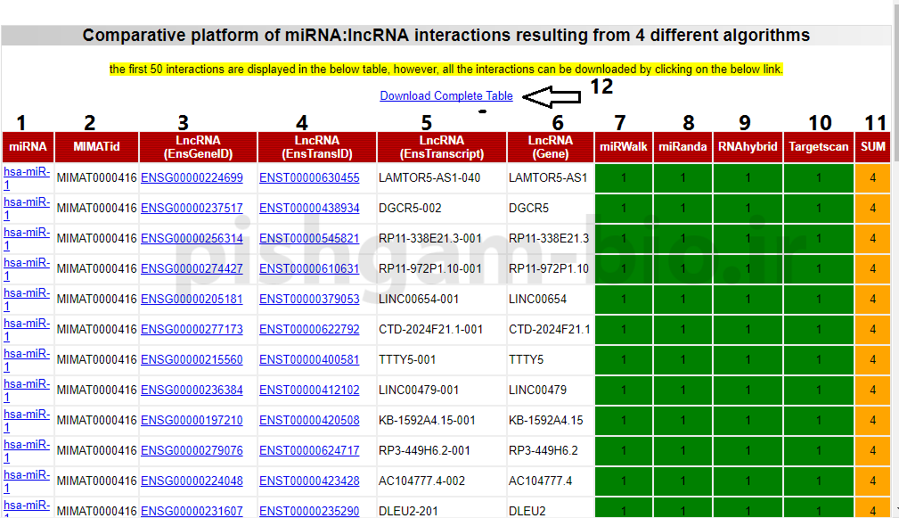The image size is (899, 518).
Task: Open transcript ENST00000423428
Action: (x=309, y=481)
